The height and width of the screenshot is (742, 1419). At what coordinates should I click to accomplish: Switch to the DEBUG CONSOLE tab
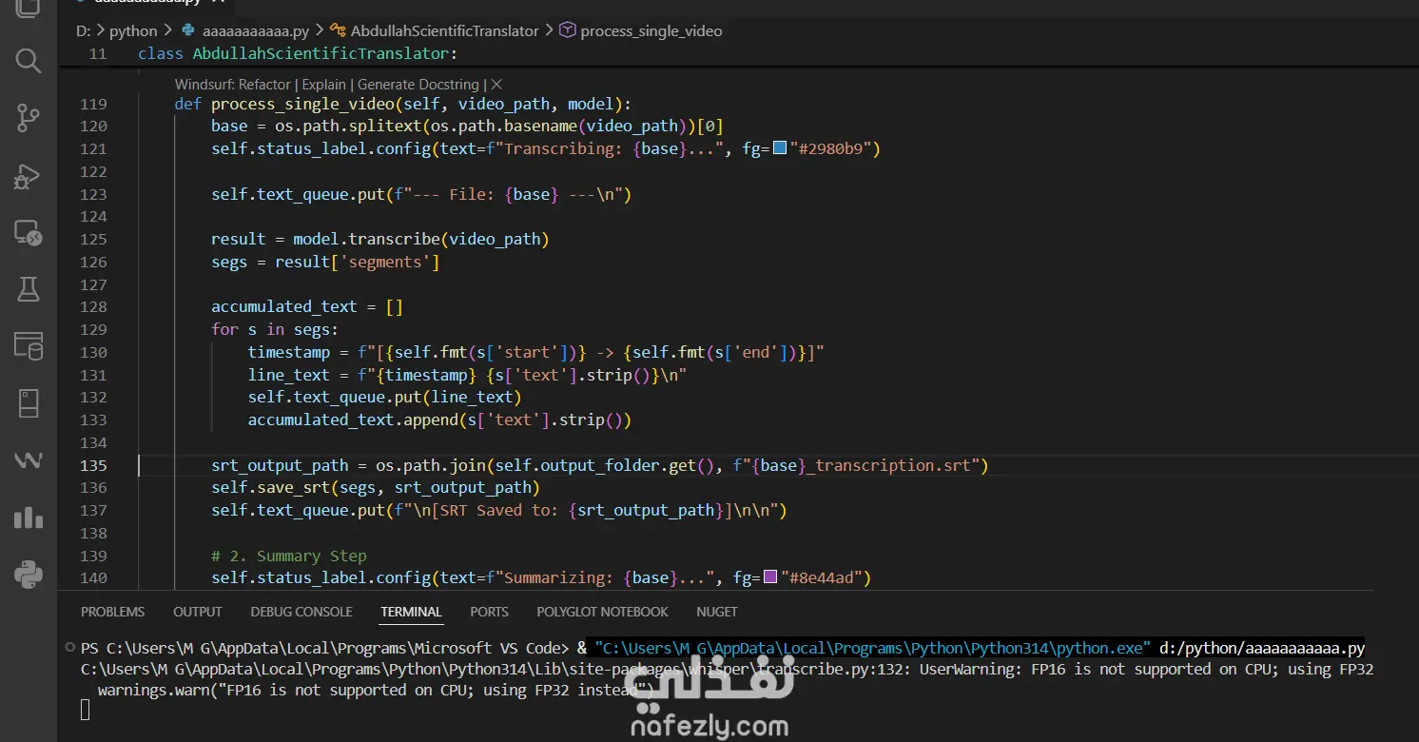(x=301, y=612)
